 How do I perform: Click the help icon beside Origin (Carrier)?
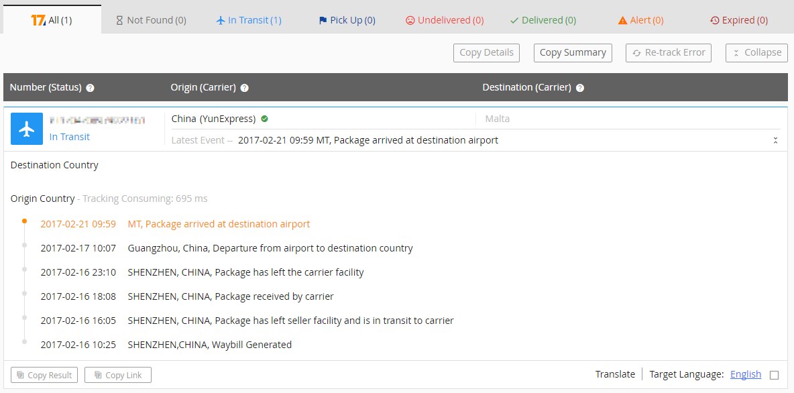click(x=245, y=88)
